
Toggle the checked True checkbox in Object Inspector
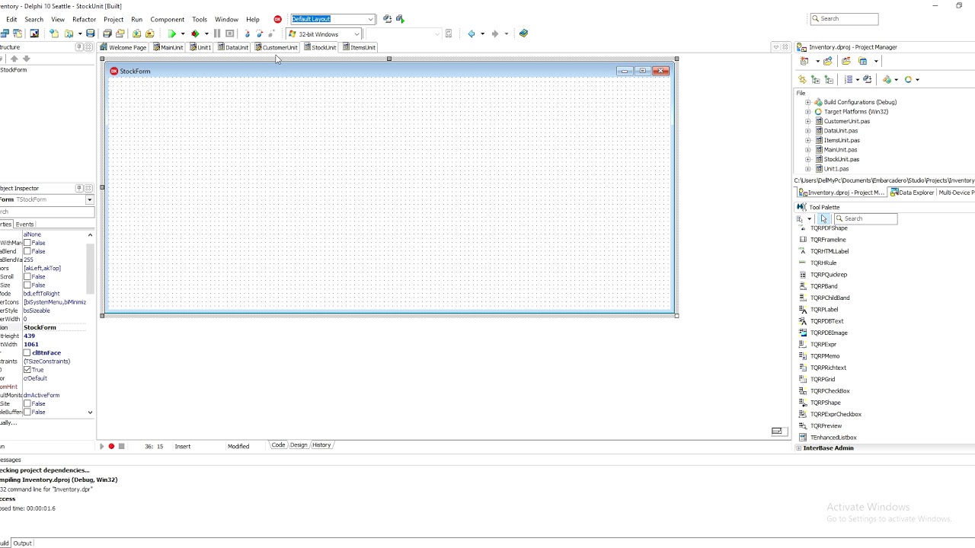pos(27,370)
